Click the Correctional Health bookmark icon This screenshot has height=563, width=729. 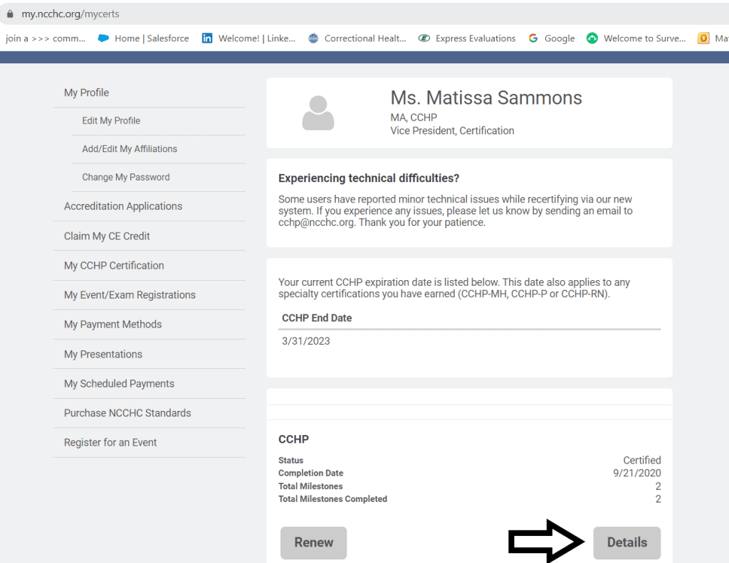point(313,38)
